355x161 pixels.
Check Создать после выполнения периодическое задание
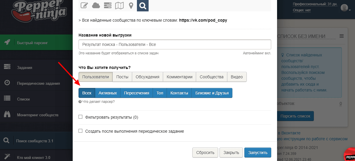(x=81, y=131)
